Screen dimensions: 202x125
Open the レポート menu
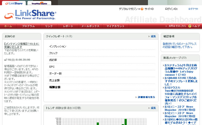pyautogui.click(x=68, y=26)
